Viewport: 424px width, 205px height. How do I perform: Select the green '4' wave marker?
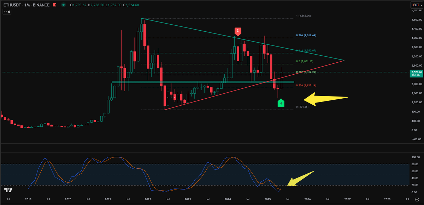[281, 103]
